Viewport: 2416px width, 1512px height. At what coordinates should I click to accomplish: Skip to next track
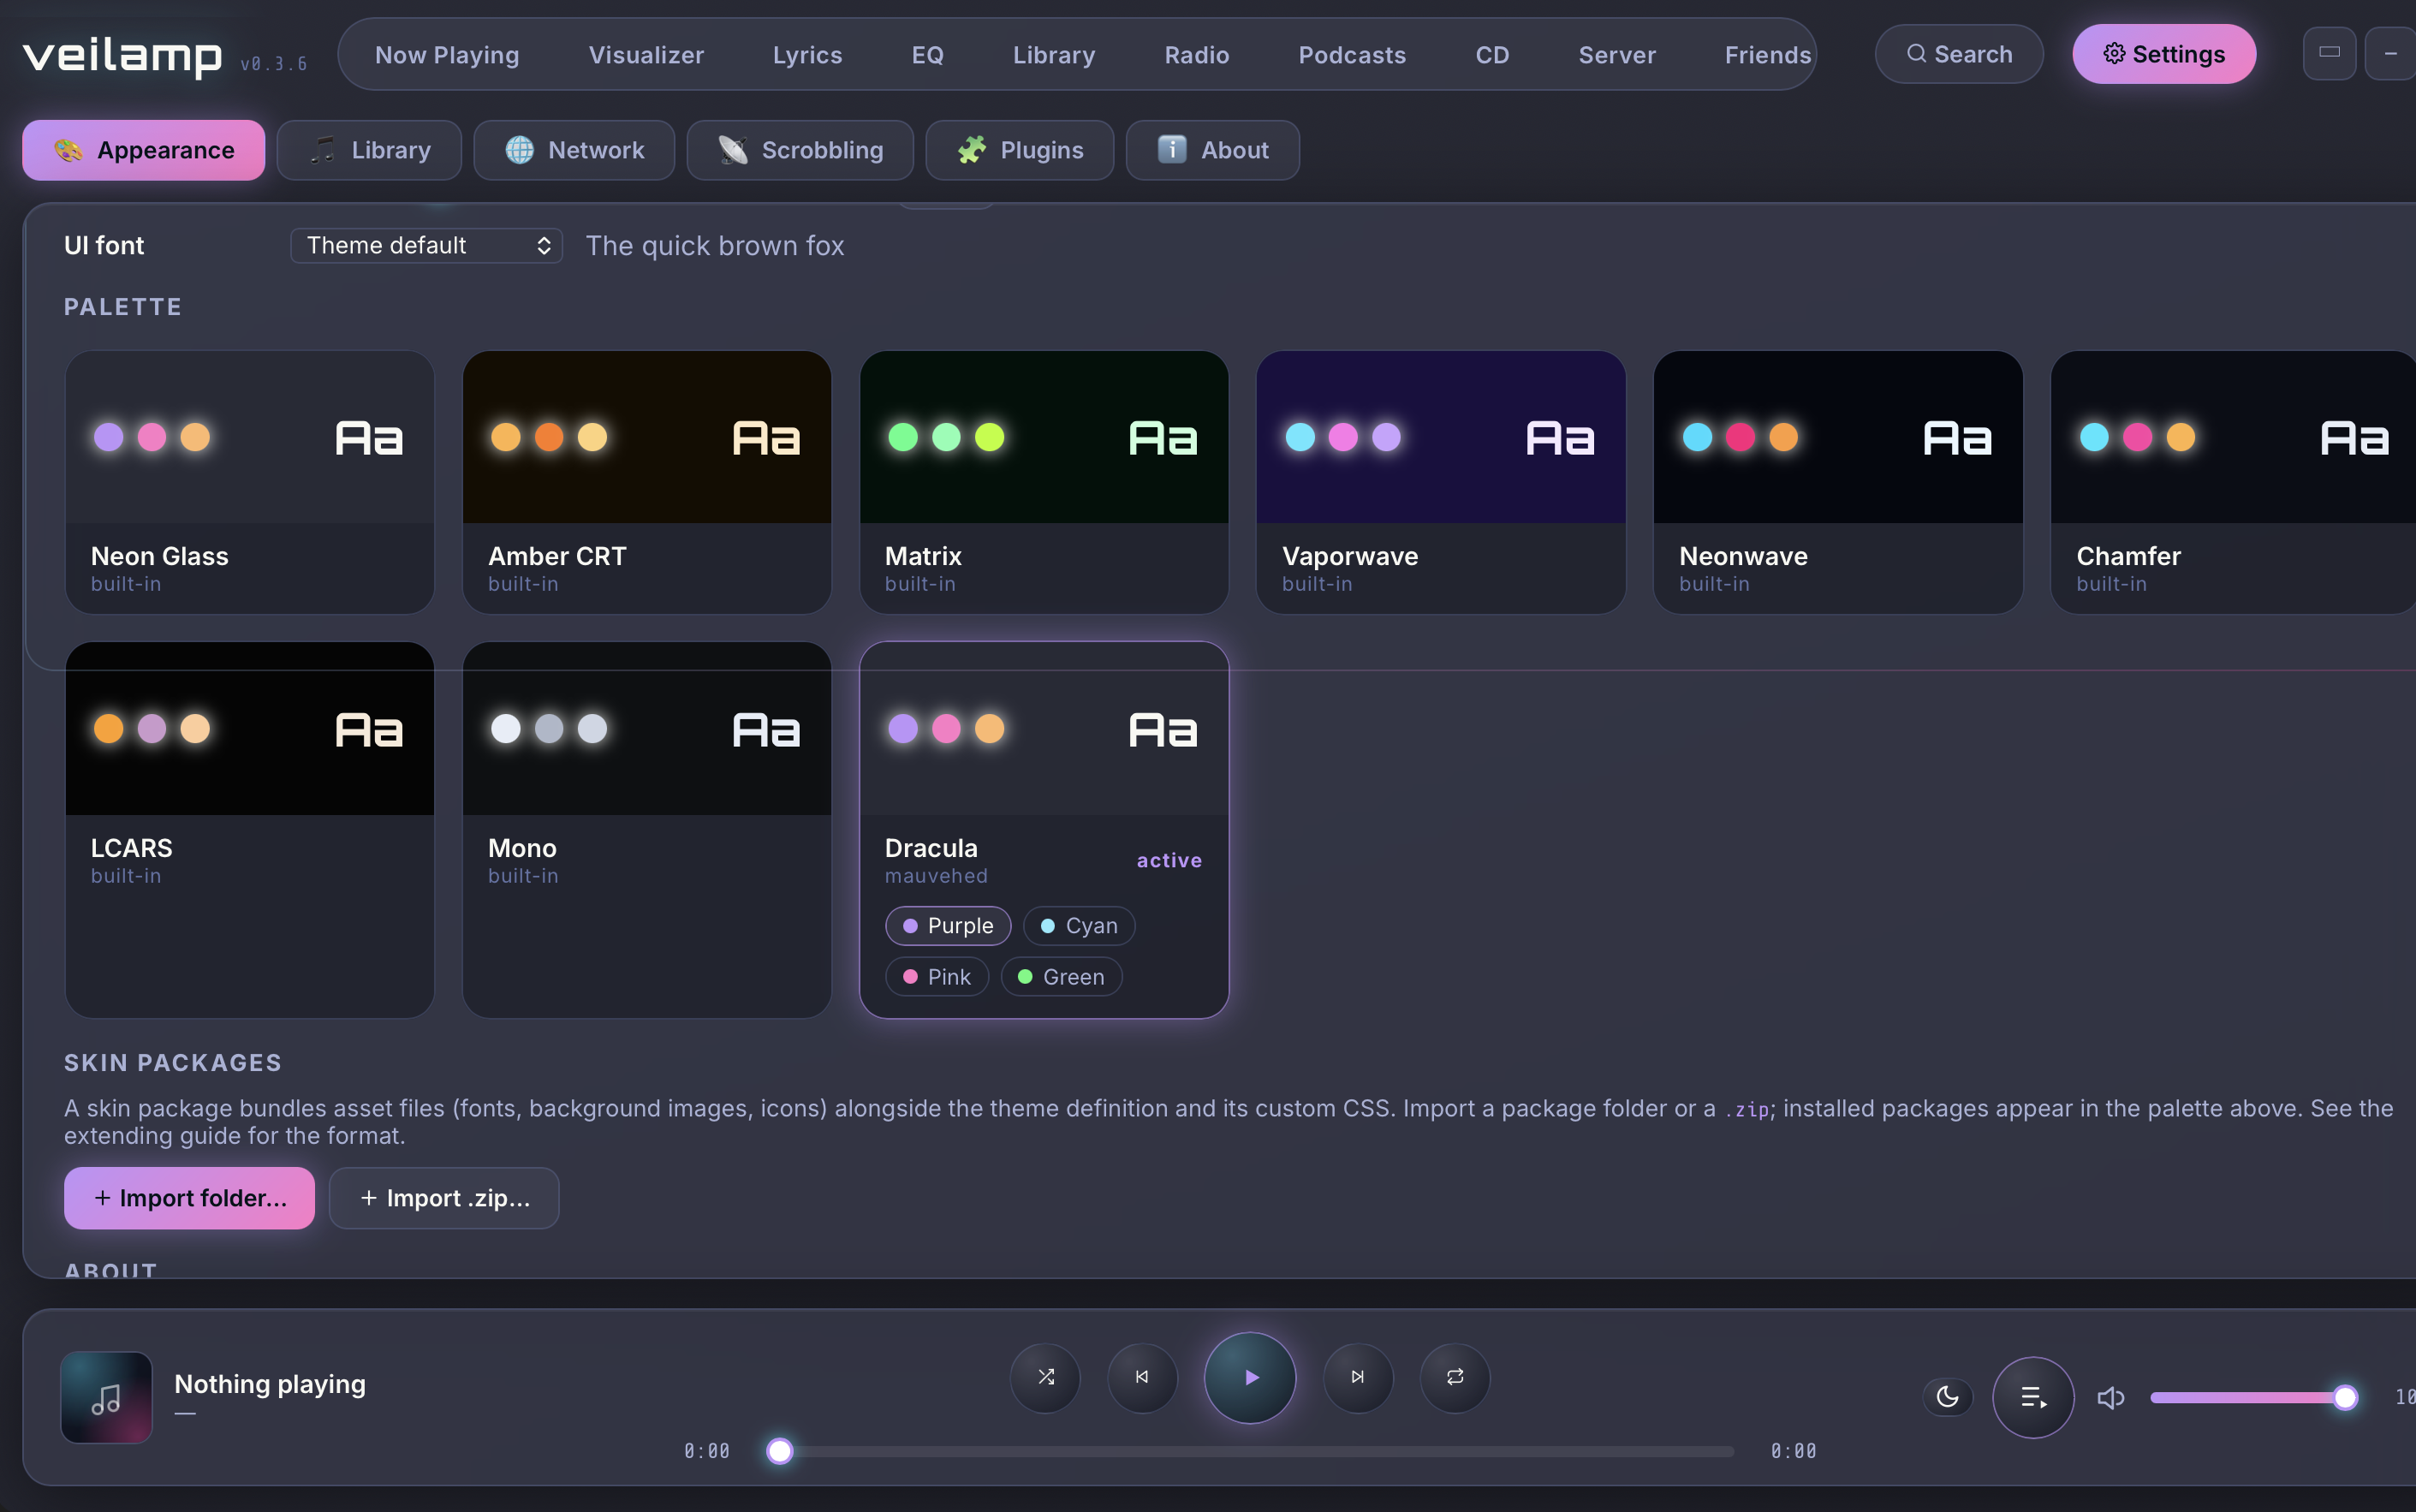(x=1357, y=1377)
